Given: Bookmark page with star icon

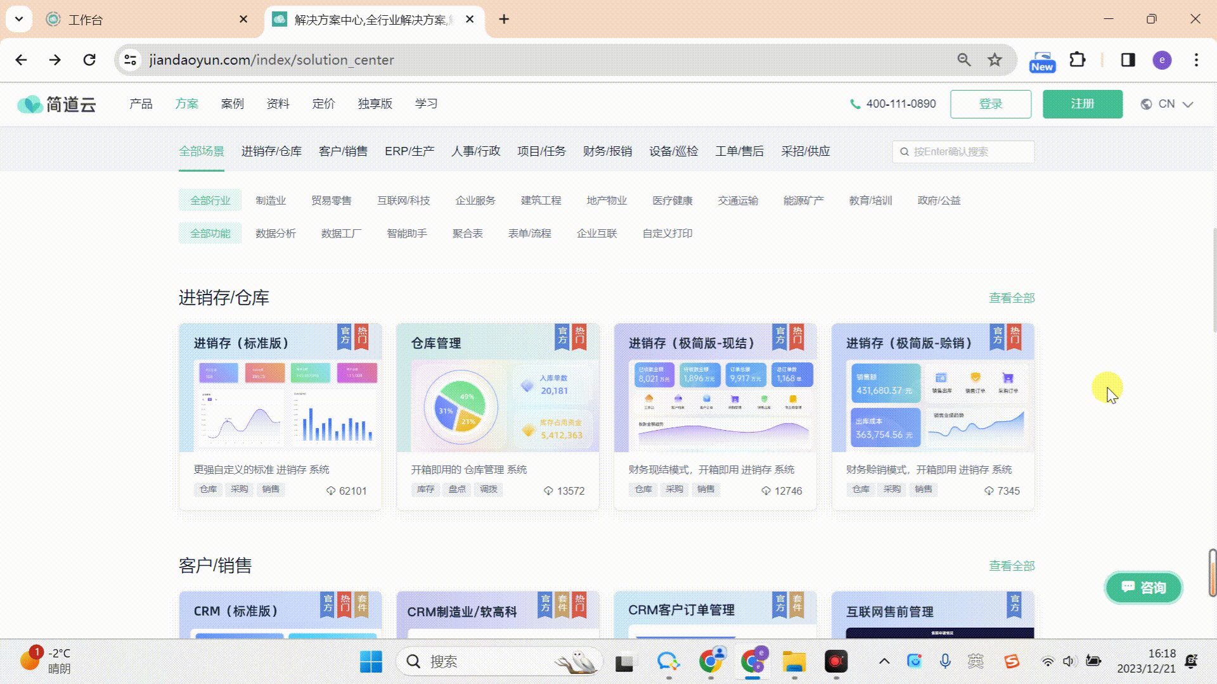Looking at the screenshot, I should [x=995, y=60].
